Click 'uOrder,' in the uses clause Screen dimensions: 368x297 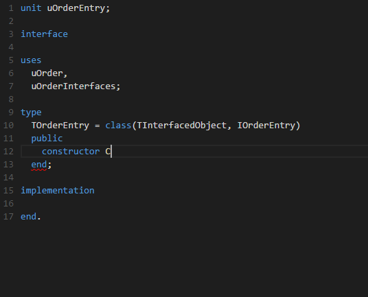49,73
